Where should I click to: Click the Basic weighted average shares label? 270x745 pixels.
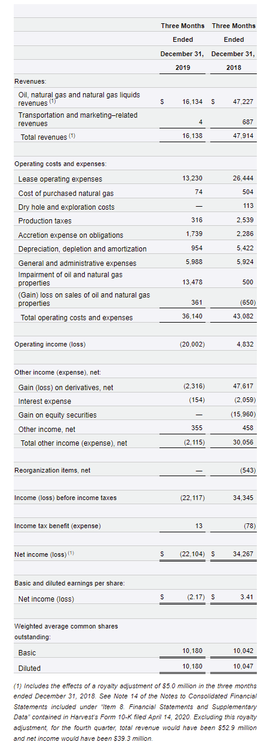pyautogui.click(x=27, y=653)
